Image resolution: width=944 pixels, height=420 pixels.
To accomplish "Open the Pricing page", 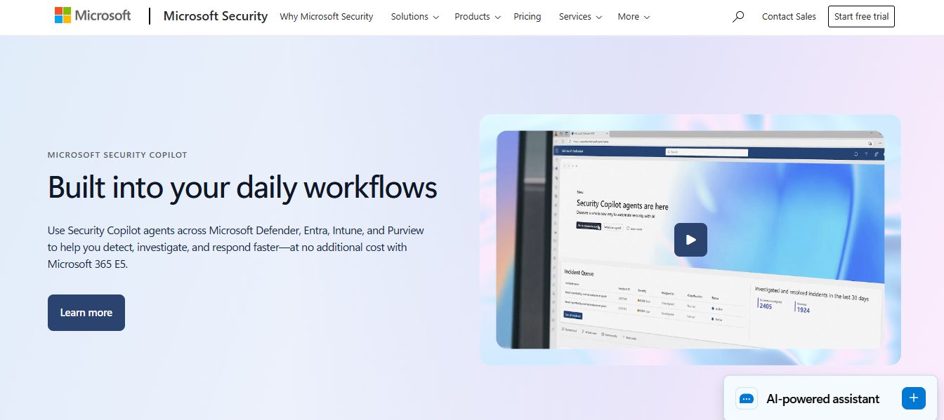I will pos(527,17).
